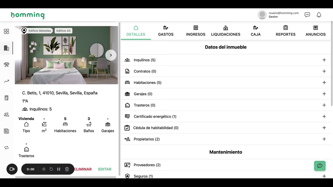
Task: Open the maintenance tools icon in sidebar
Action: (x=7, y=65)
